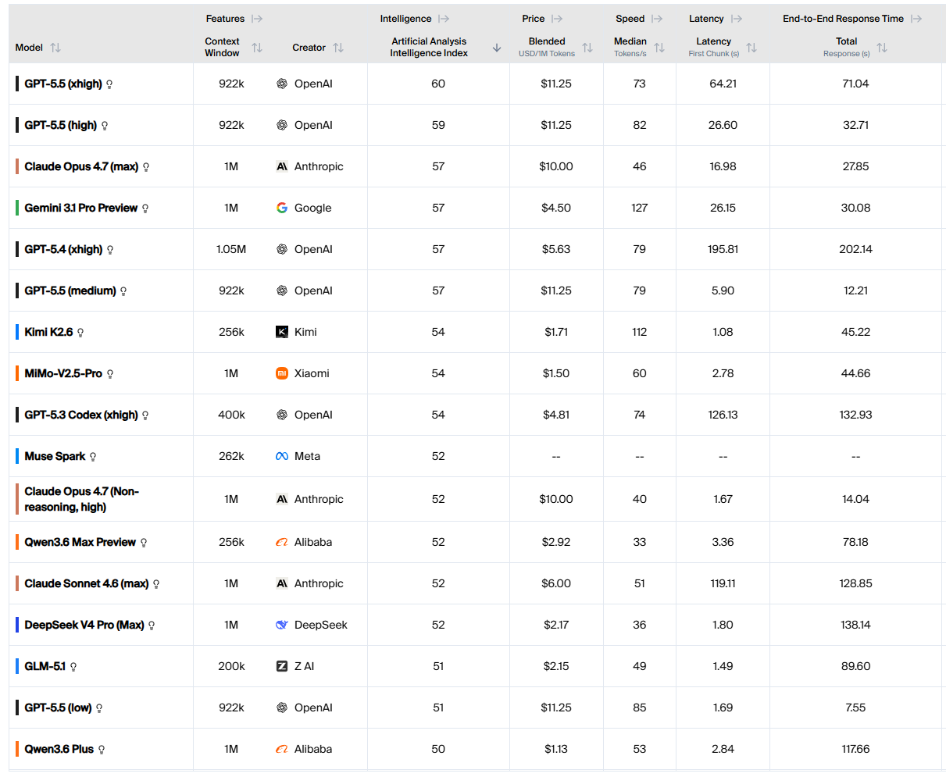Click lightbulb icon next to GPT-5.3 Codex (xhigh)
Viewport: 946px width, 777px height.
pyautogui.click(x=145, y=415)
